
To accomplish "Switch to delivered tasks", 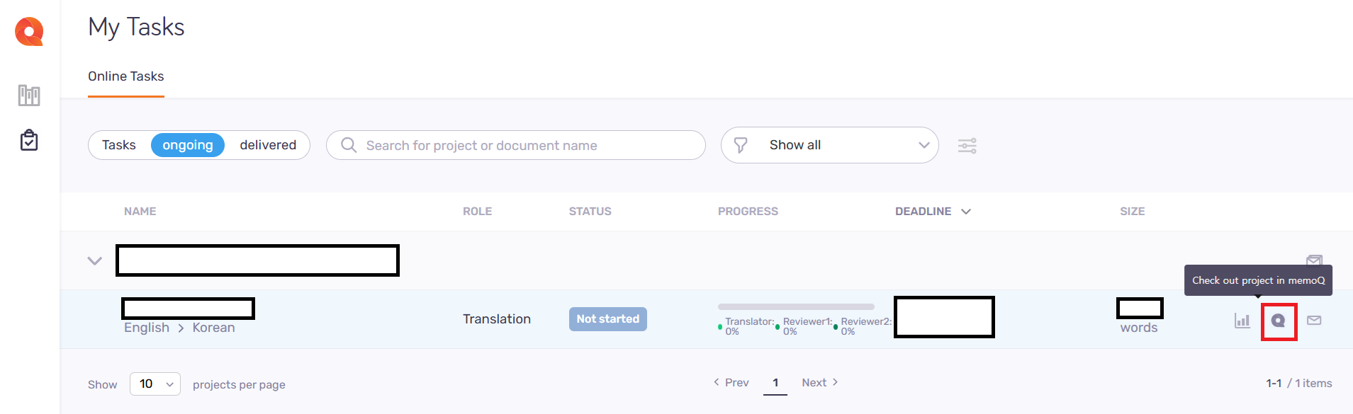I will tap(268, 145).
